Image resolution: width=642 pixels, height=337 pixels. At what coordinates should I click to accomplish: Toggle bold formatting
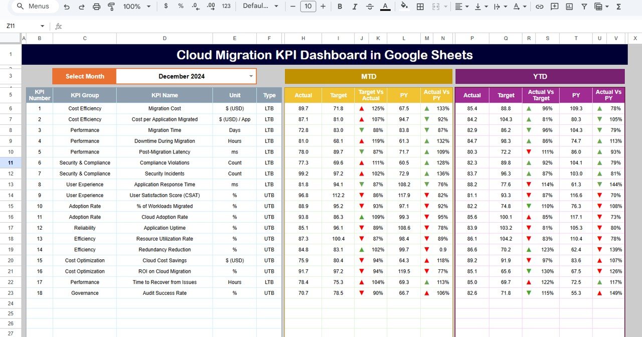tap(340, 7)
